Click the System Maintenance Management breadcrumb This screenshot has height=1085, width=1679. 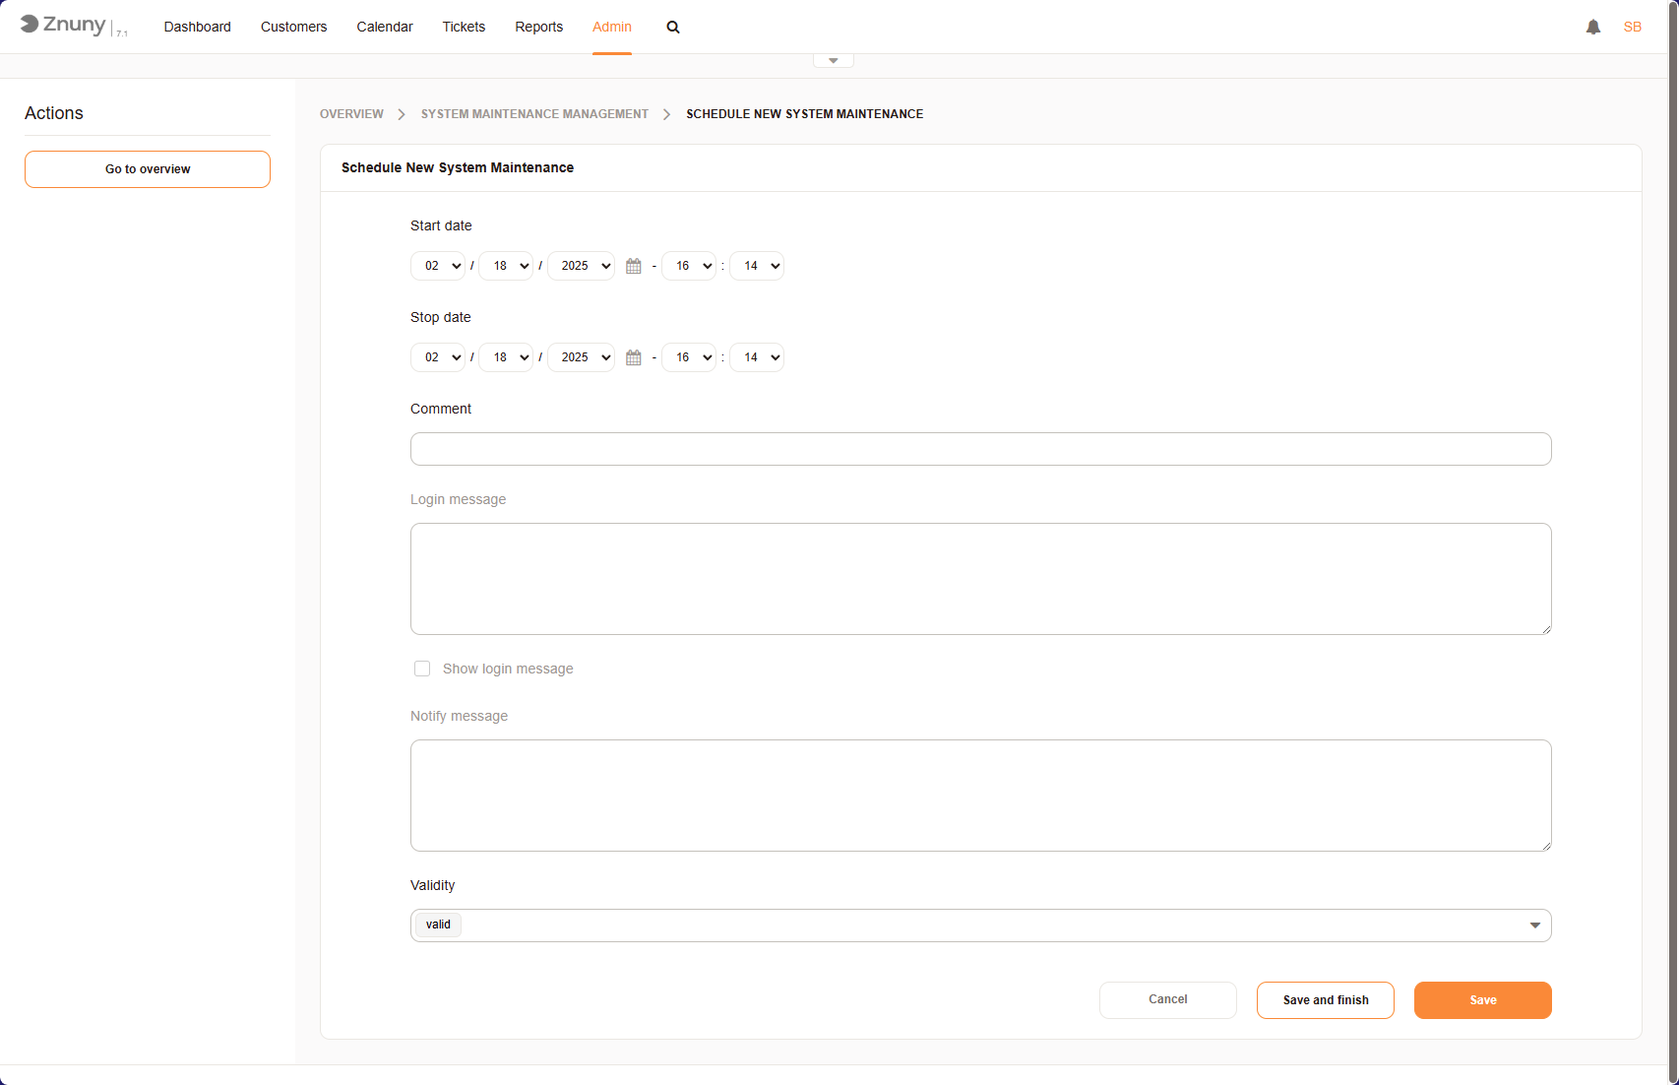coord(534,114)
